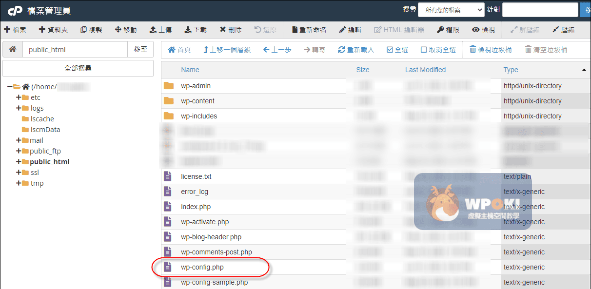
Task: Open the view trash (檢視垃圾桶) icon
Action: [x=473, y=50]
